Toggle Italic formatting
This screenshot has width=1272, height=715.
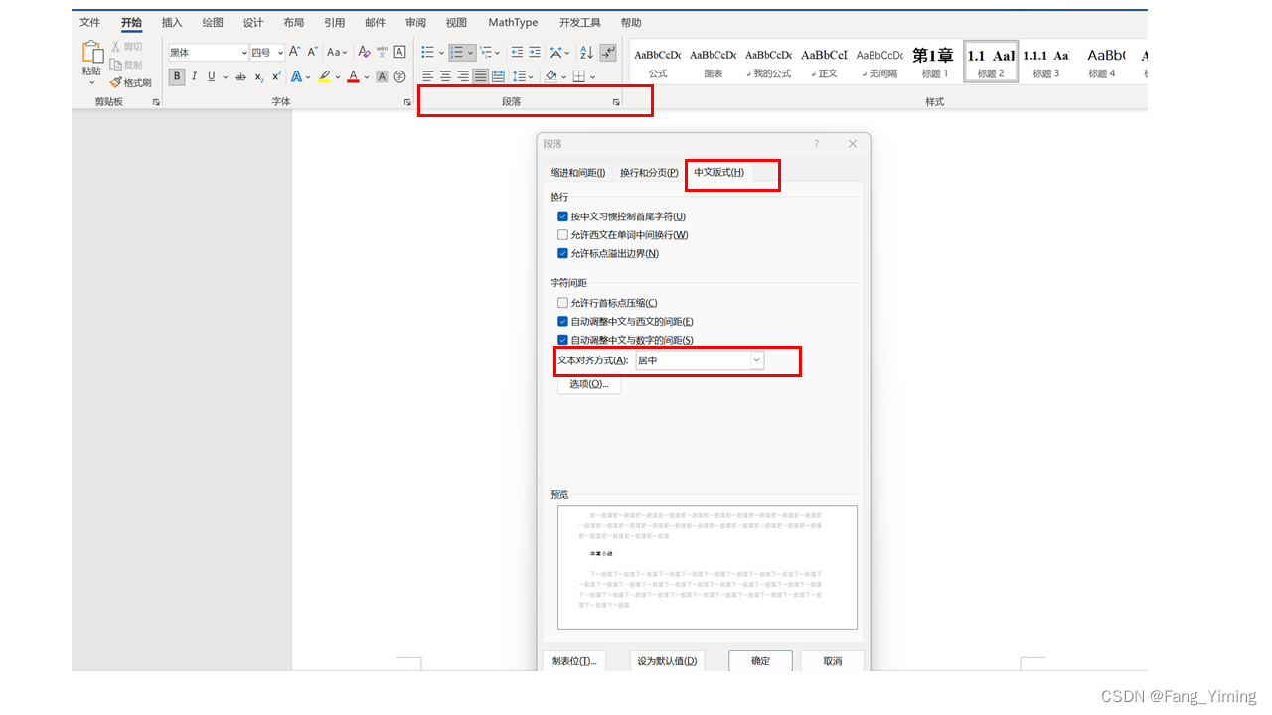coord(195,76)
